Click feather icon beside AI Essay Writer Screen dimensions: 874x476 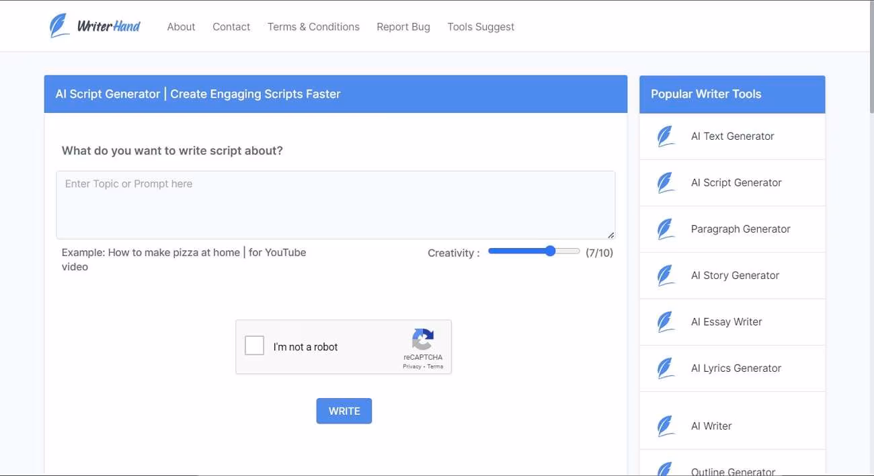[666, 322]
